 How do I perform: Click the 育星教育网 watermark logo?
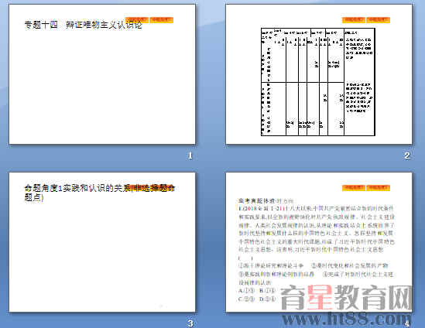point(346,297)
